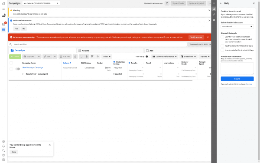Image resolution: width=260 pixels, height=163 pixels.
Task: Click the refresh icon in top bar
Action: click(167, 3)
